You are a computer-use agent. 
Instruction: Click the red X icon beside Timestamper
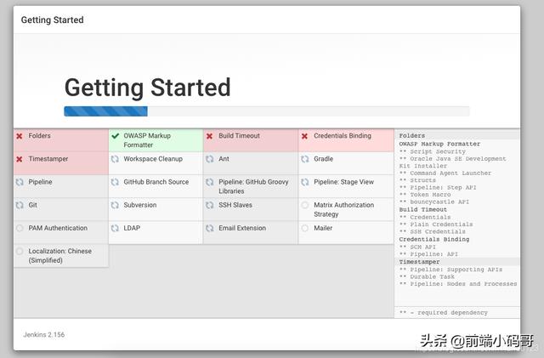[x=20, y=159]
